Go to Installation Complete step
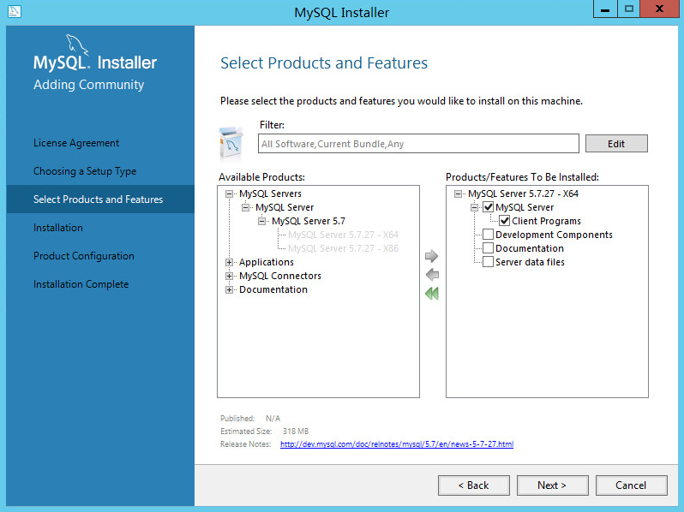Screen dimensions: 684x512 [81, 284]
